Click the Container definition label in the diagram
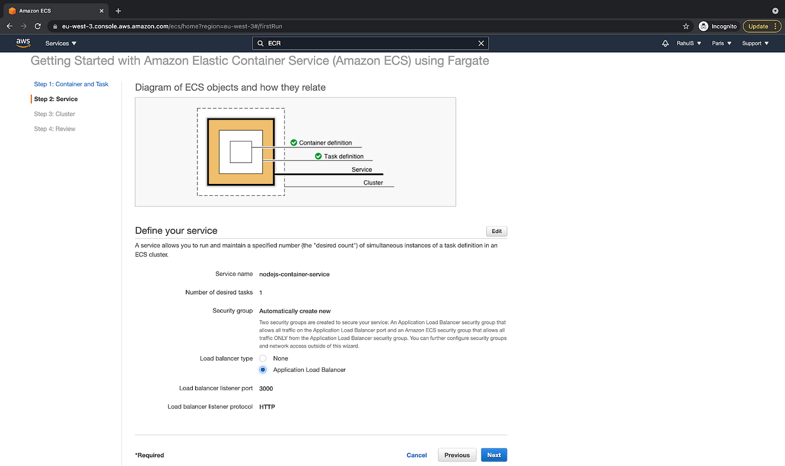The width and height of the screenshot is (785, 466). 325,142
